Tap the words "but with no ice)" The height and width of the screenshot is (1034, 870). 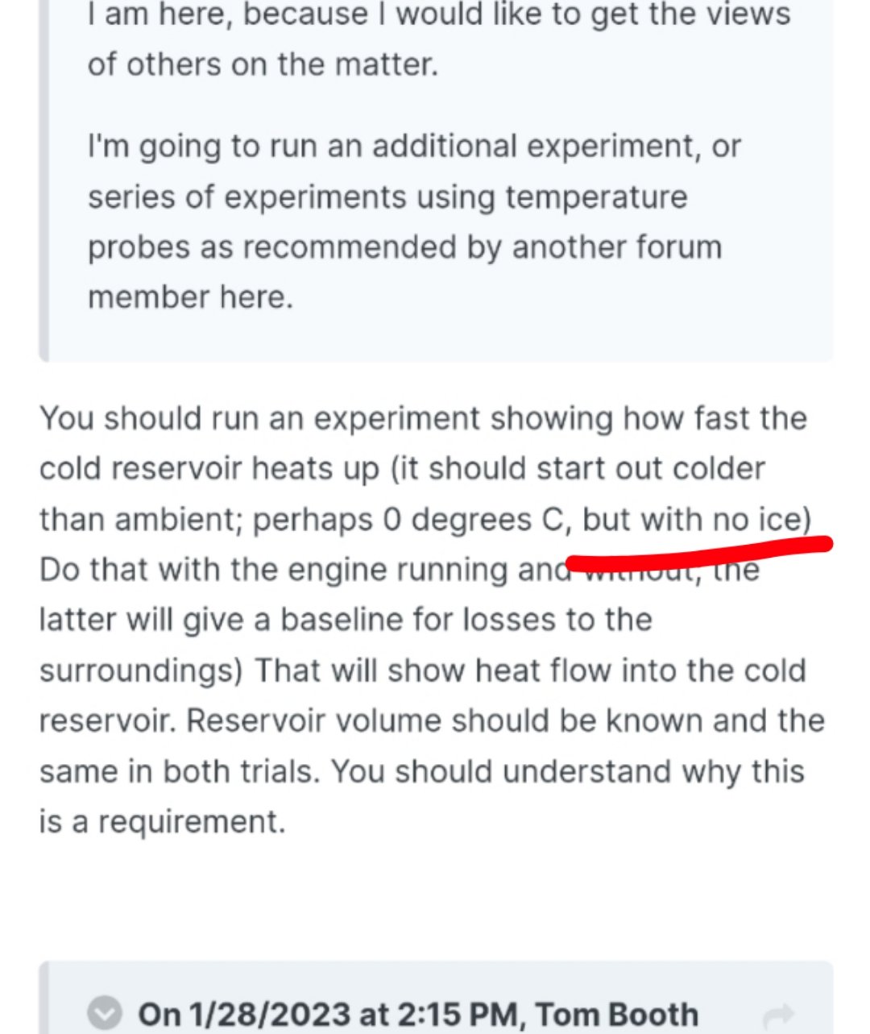696,520
